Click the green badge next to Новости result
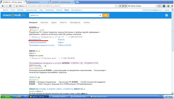The image size is (174, 99). click(39, 78)
